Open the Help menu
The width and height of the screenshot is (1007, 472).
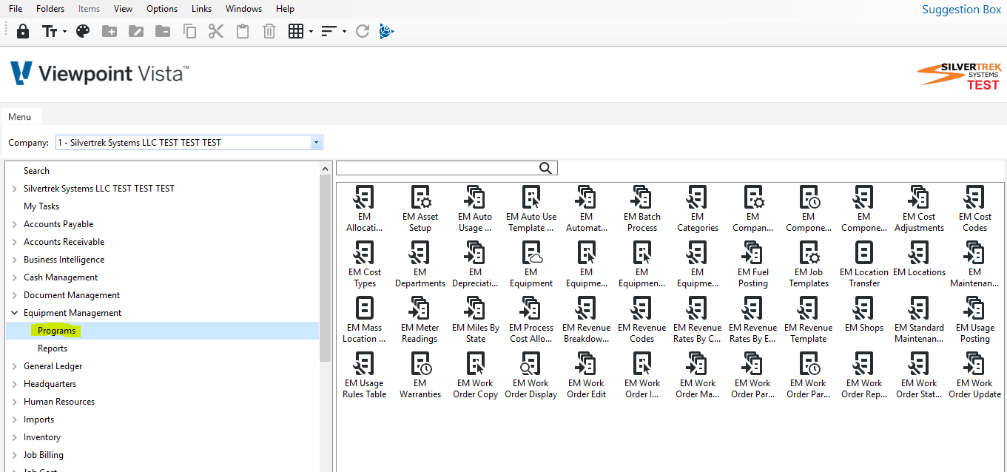[x=285, y=9]
